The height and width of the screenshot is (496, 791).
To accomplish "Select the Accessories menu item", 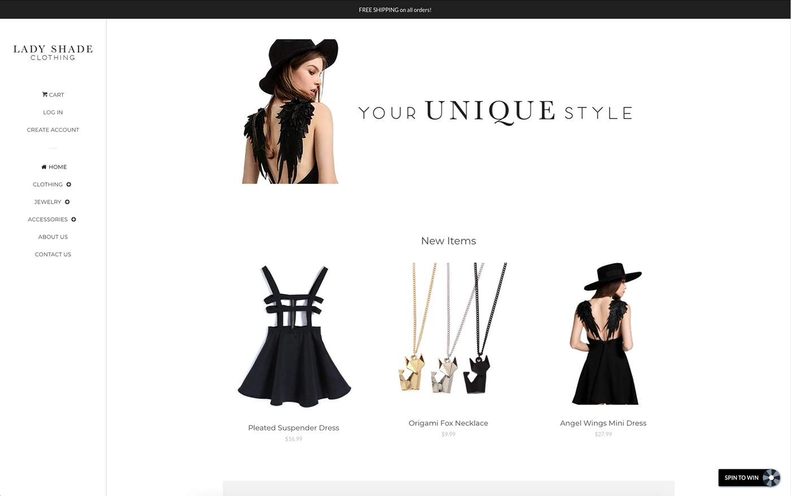I will click(47, 219).
